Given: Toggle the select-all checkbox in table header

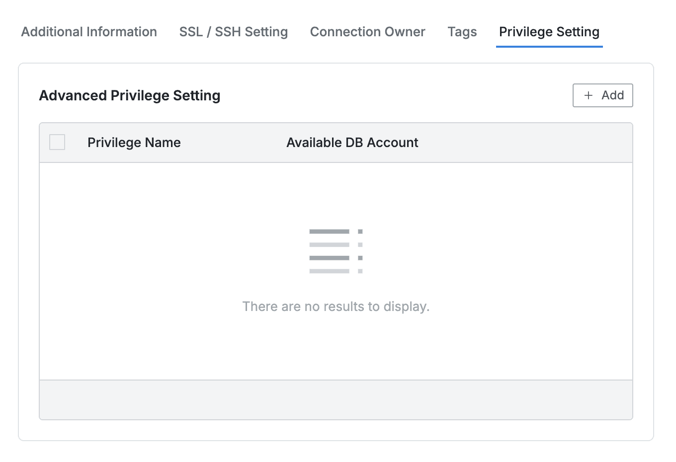Looking at the screenshot, I should tap(57, 142).
